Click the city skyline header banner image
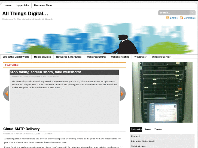Image resolution: width=198 pixels, height=148 pixels. pyautogui.click(x=99, y=38)
